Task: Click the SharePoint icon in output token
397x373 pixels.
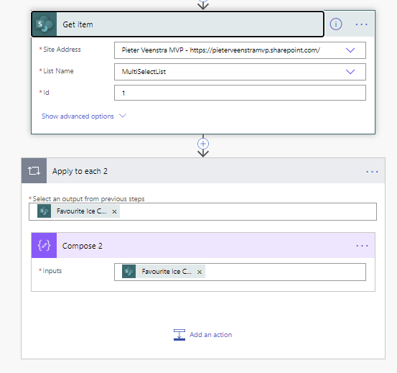Action: pyautogui.click(x=44, y=211)
